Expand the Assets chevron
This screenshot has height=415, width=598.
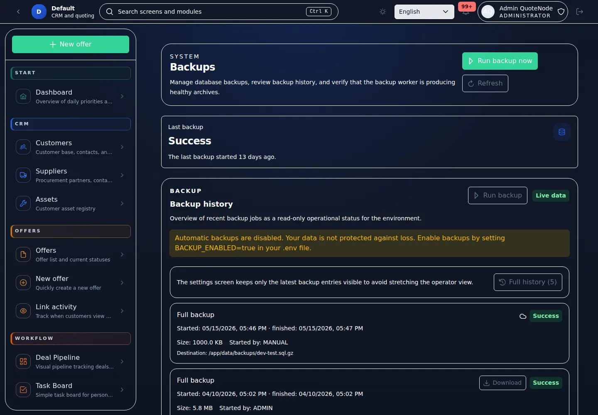pos(122,203)
